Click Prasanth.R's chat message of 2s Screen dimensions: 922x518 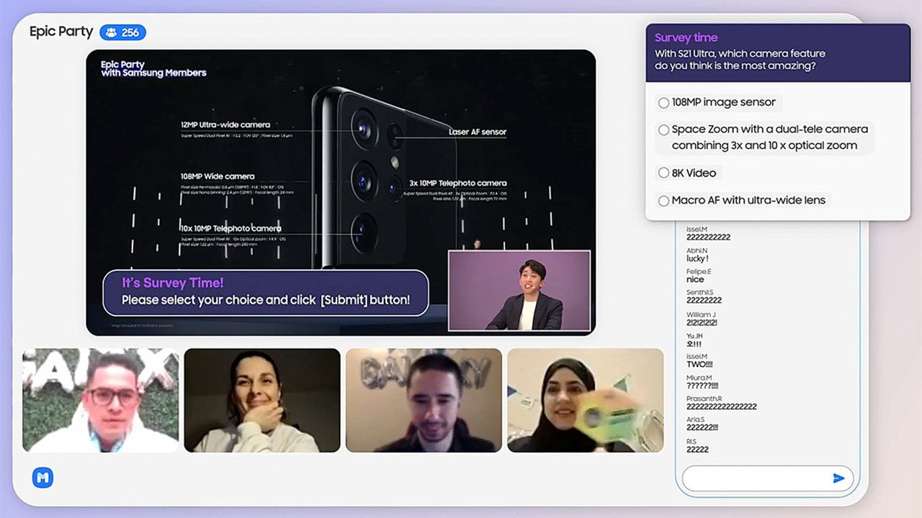pyautogui.click(x=721, y=406)
